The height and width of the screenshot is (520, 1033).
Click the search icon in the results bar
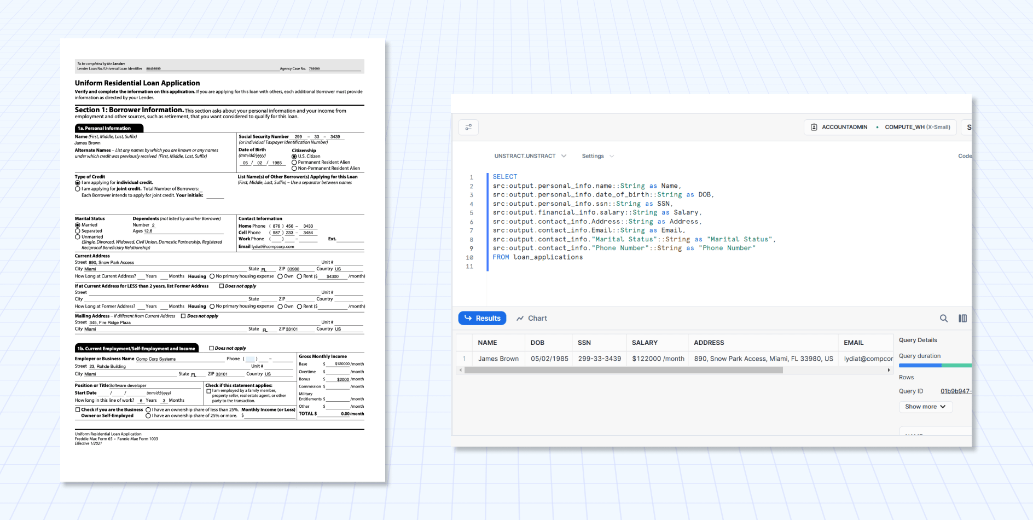(x=944, y=319)
